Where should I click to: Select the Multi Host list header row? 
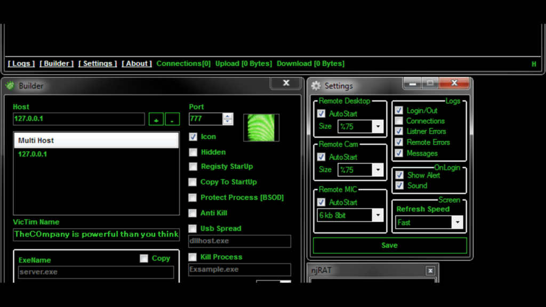[96, 140]
